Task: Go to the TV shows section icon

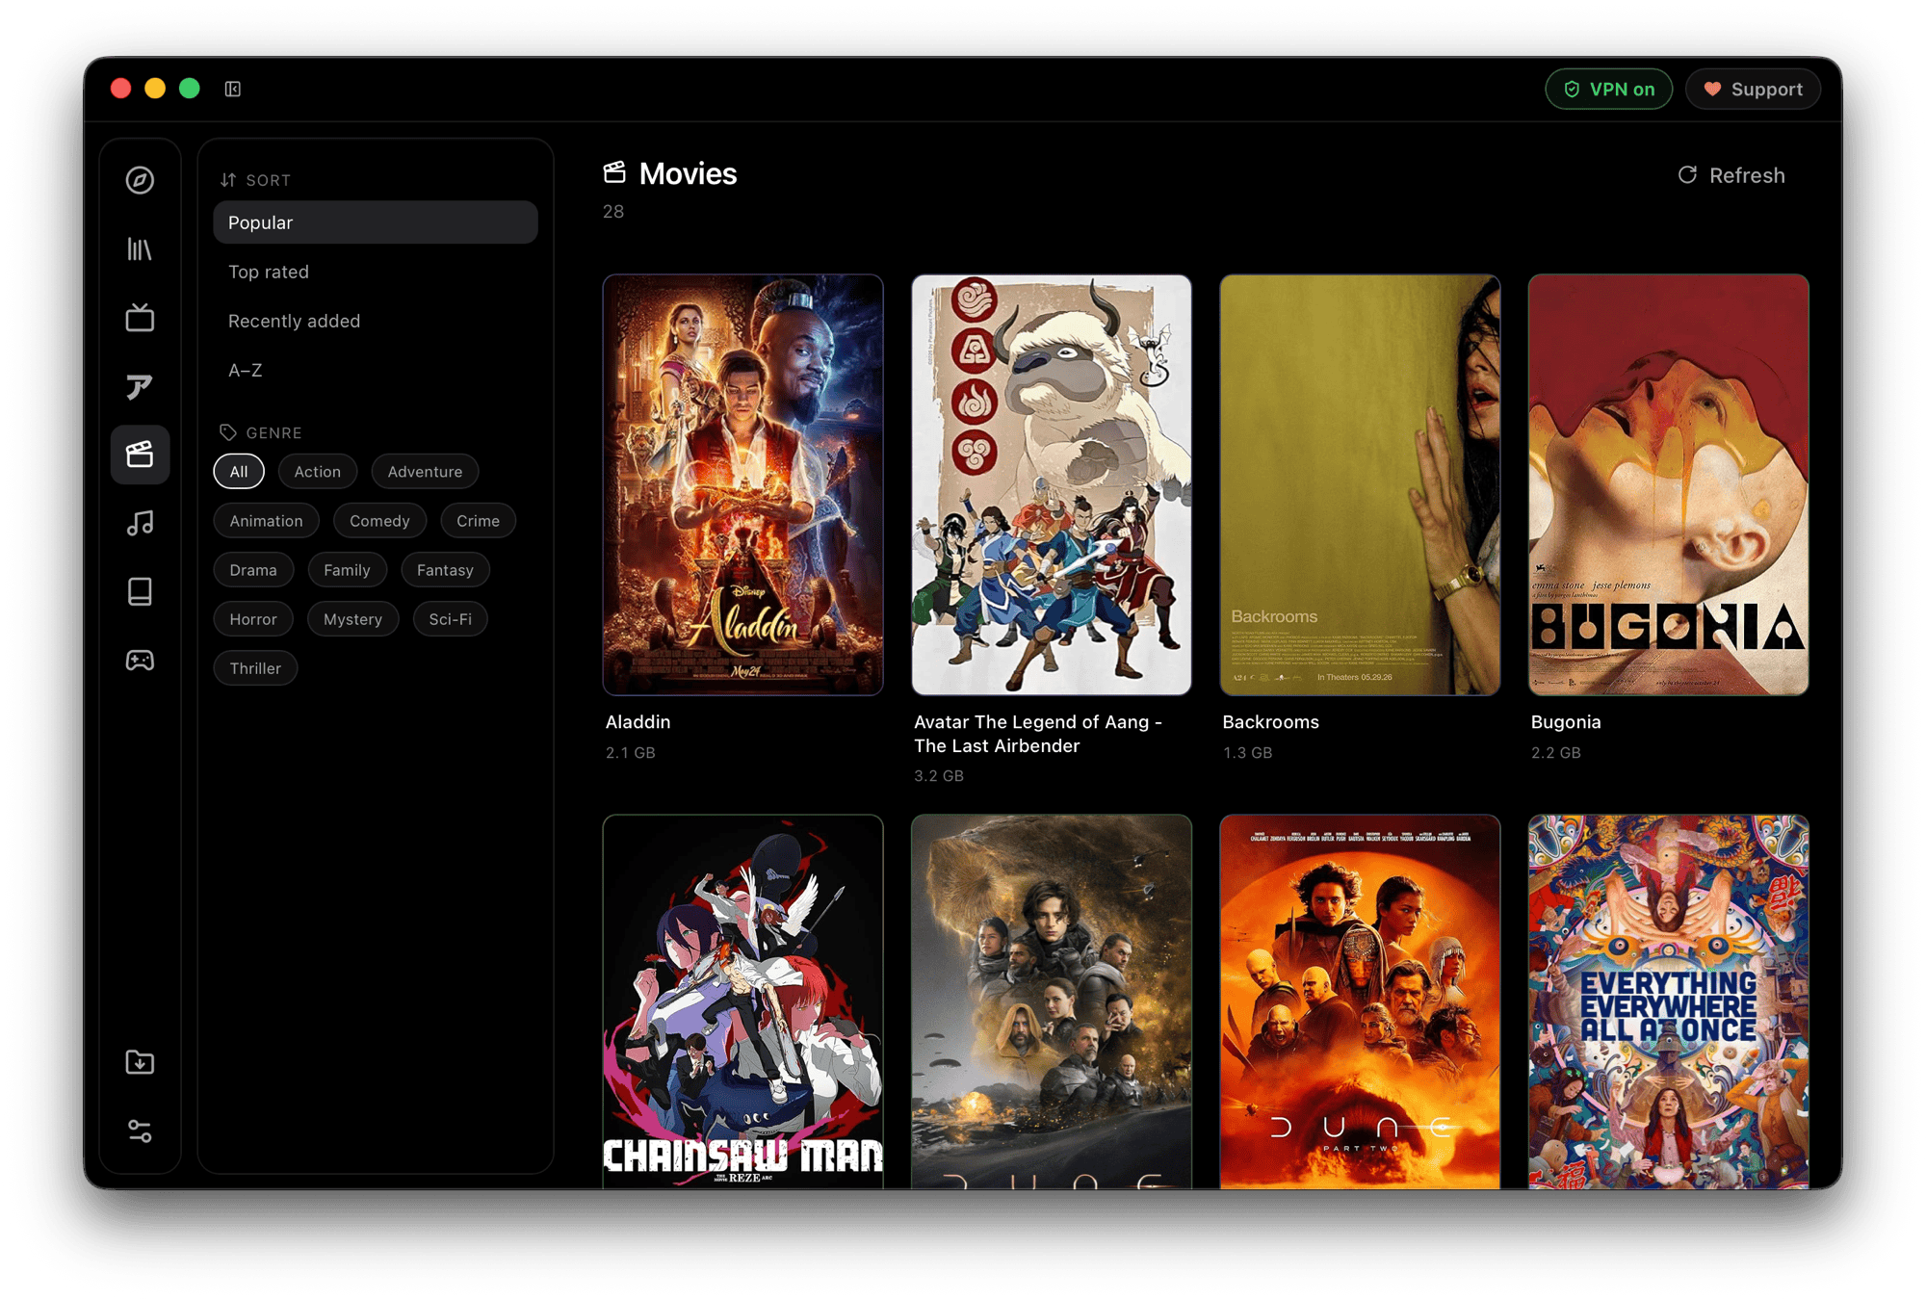Action: click(x=141, y=318)
